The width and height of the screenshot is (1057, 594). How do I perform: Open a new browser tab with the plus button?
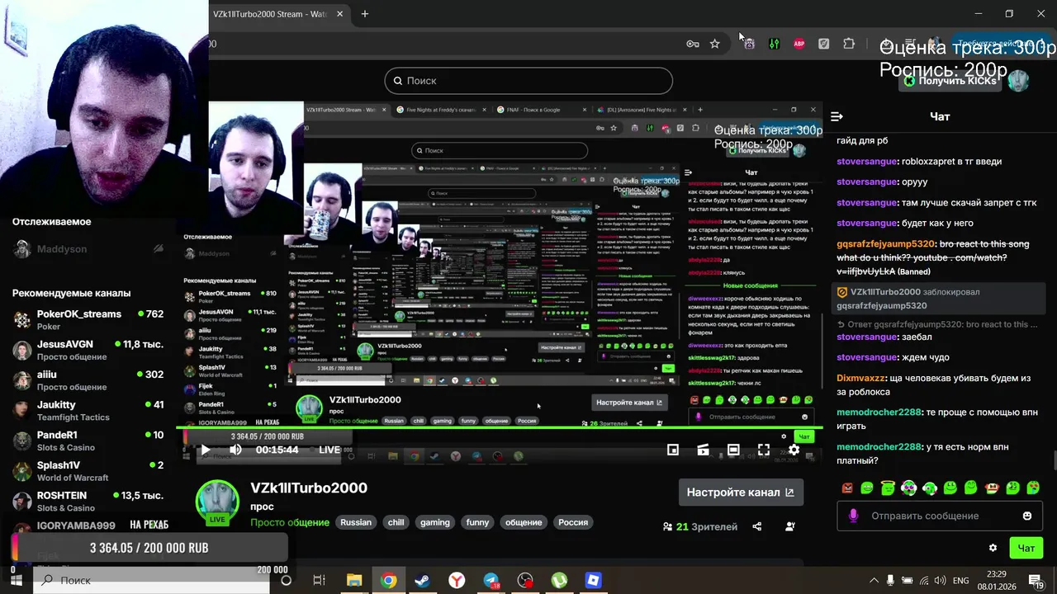(365, 14)
